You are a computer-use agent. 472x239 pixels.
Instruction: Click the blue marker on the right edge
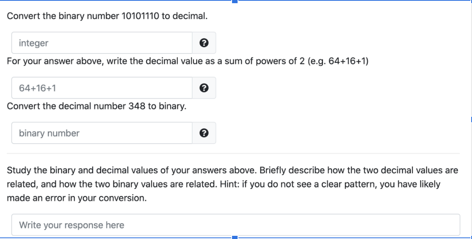pyautogui.click(x=470, y=119)
